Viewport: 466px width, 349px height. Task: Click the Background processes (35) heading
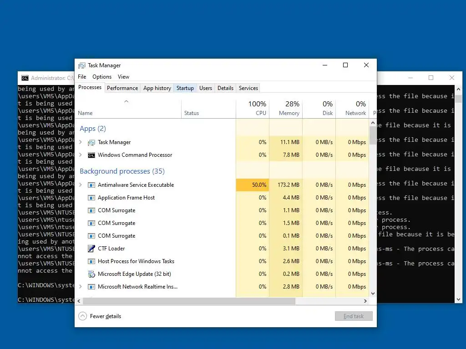pyautogui.click(x=122, y=171)
